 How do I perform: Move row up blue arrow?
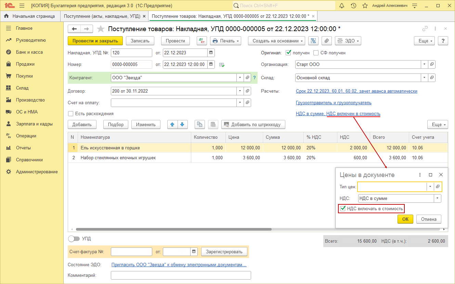pyautogui.click(x=172, y=124)
